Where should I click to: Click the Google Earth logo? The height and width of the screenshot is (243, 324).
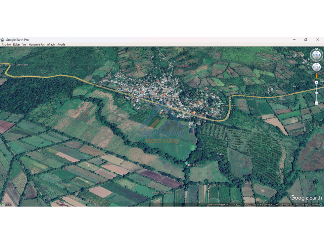[306, 198]
